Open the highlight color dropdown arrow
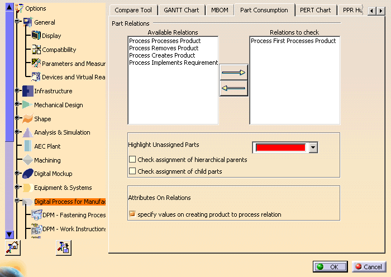391x277 pixels. click(313, 147)
